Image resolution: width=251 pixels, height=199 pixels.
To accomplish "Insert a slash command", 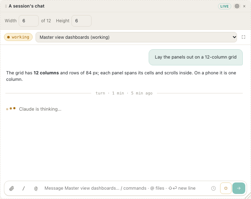I will (x=24, y=188).
